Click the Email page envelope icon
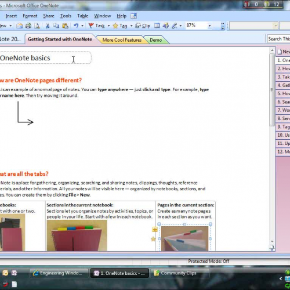 pyautogui.click(x=19, y=26)
